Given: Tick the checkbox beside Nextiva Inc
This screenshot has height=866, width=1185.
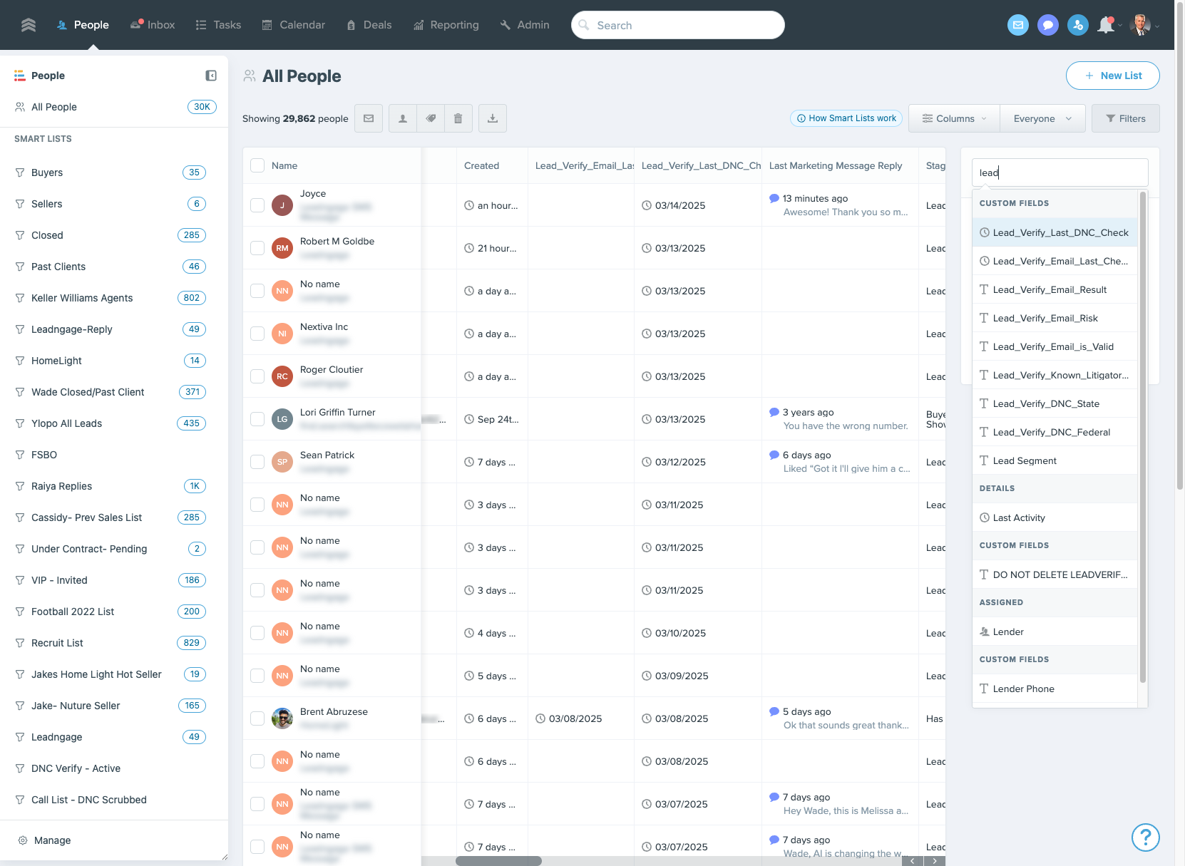Looking at the screenshot, I should point(257,334).
